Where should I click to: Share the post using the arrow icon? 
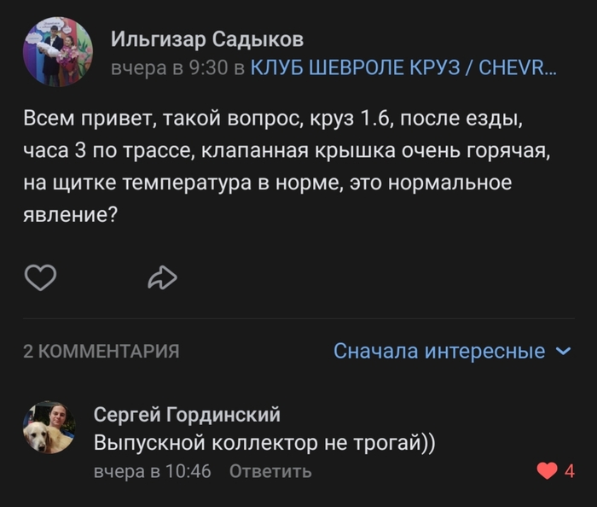pyautogui.click(x=162, y=277)
